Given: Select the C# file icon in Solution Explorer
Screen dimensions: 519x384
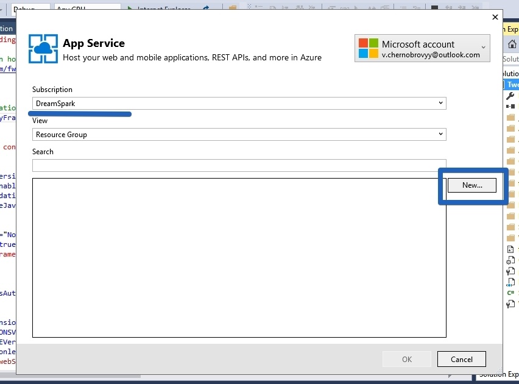Looking at the screenshot, I should point(510,293).
